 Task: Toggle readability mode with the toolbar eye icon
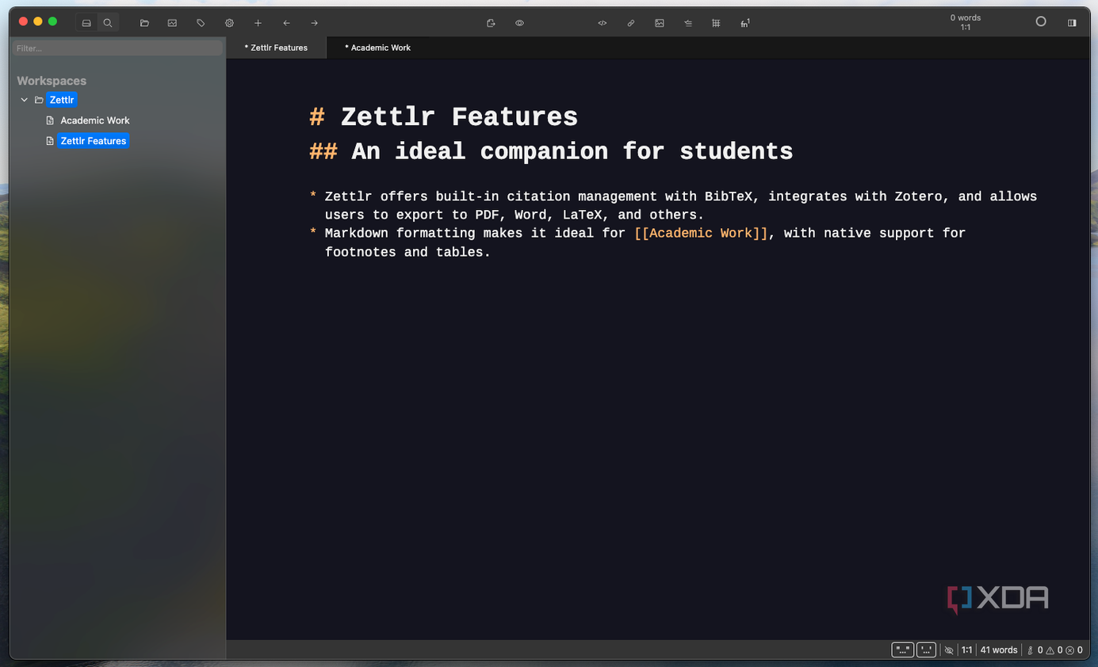point(519,23)
